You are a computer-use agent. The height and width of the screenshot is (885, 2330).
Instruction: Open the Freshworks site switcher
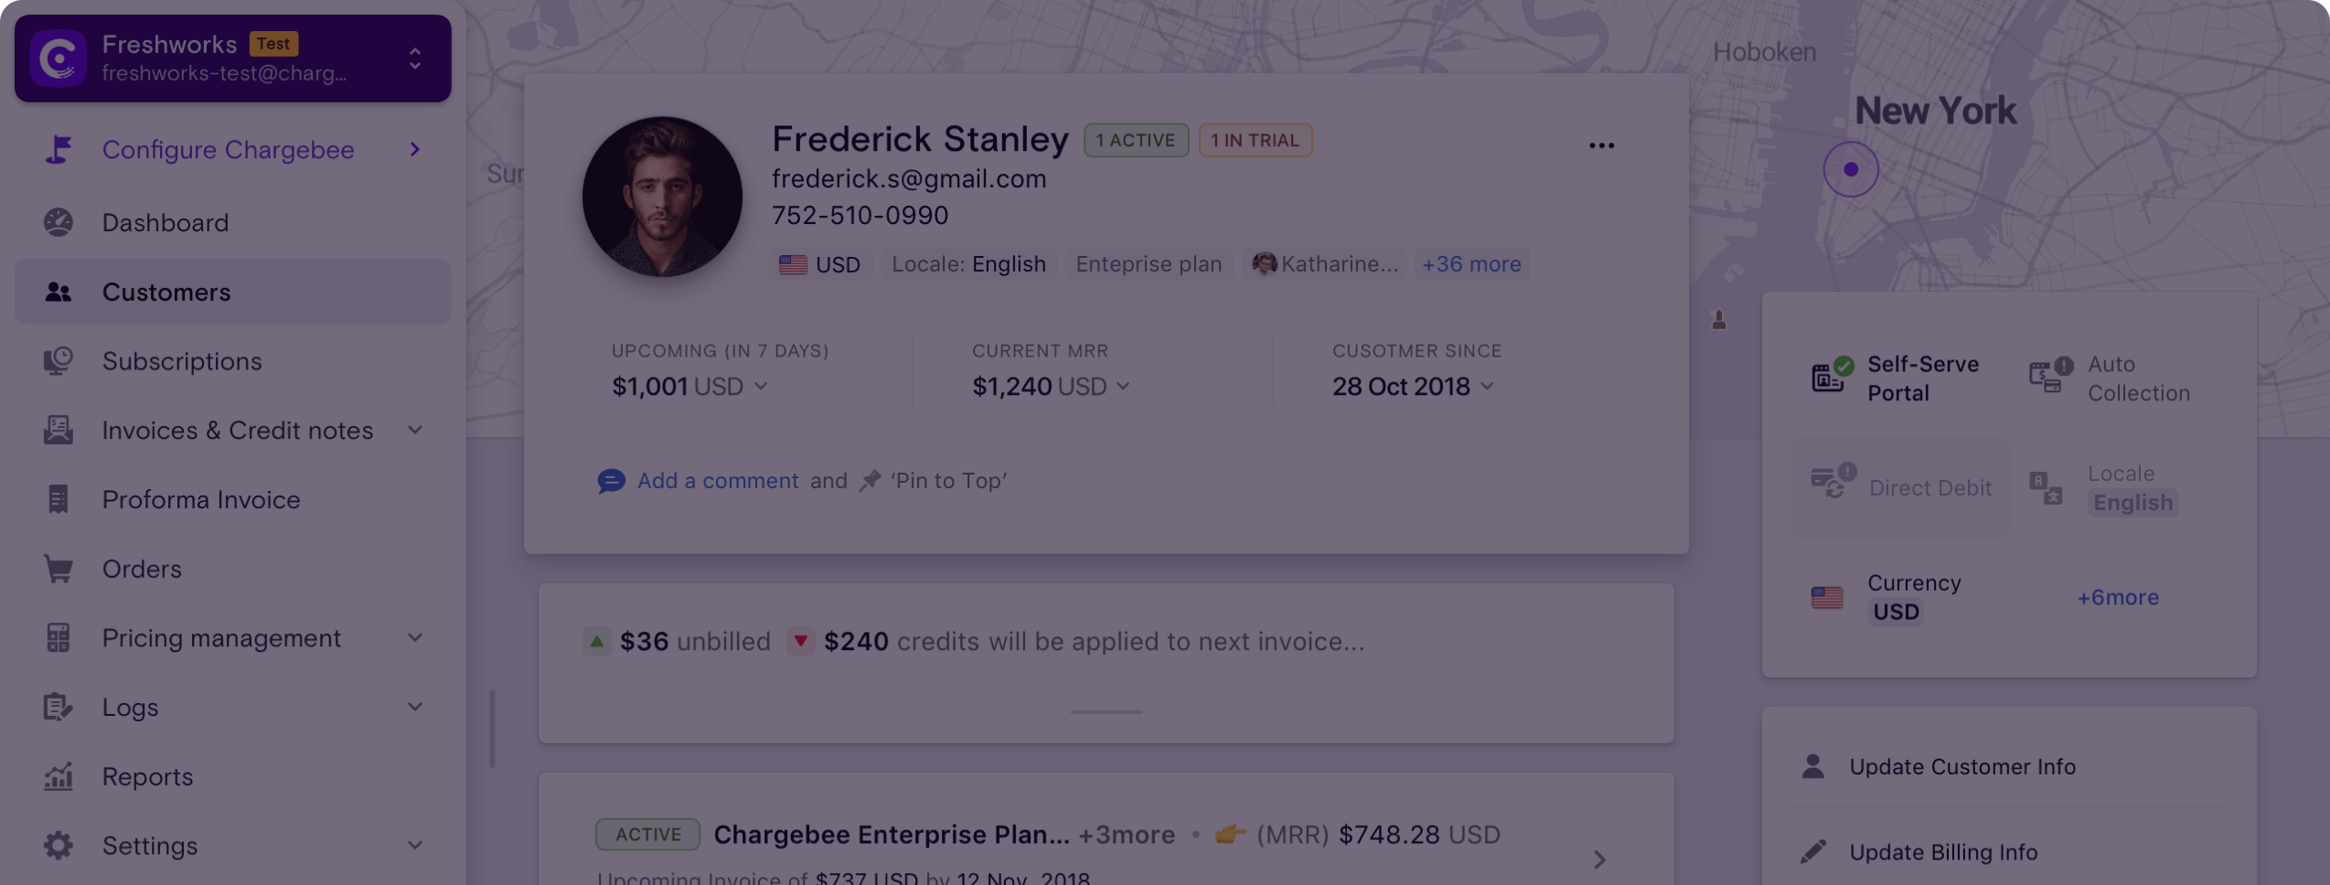415,59
